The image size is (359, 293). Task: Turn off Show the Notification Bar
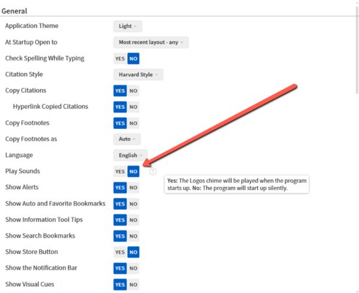click(x=133, y=268)
